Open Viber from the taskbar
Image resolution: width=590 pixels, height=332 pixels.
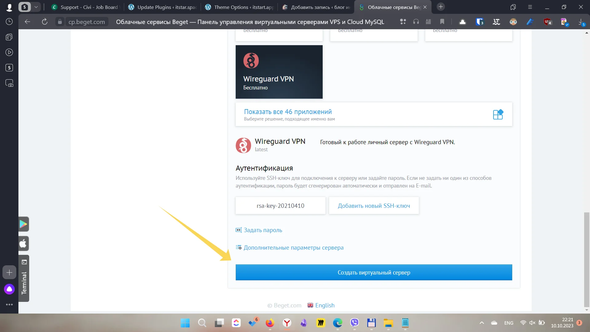point(355,323)
